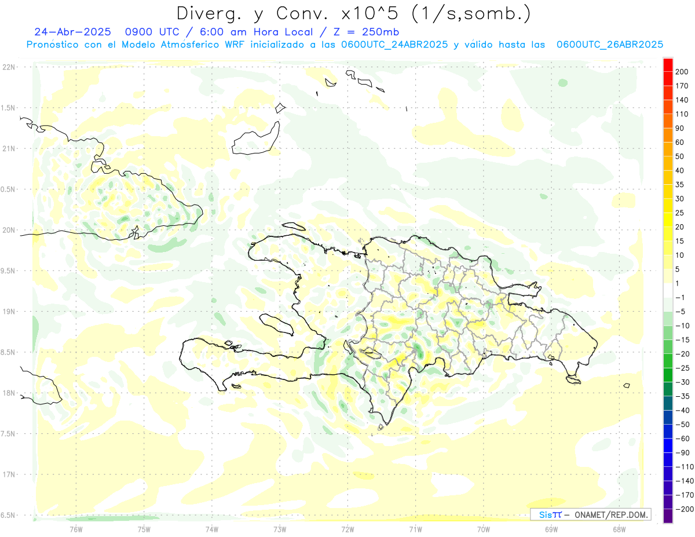The height and width of the screenshot is (537, 695).
Task: Click the colorbar value -170
Action: [x=684, y=495]
